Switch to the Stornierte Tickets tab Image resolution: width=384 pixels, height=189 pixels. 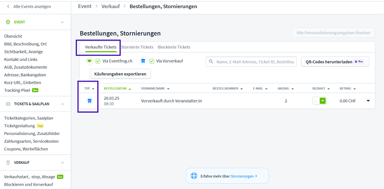pyautogui.click(x=137, y=47)
